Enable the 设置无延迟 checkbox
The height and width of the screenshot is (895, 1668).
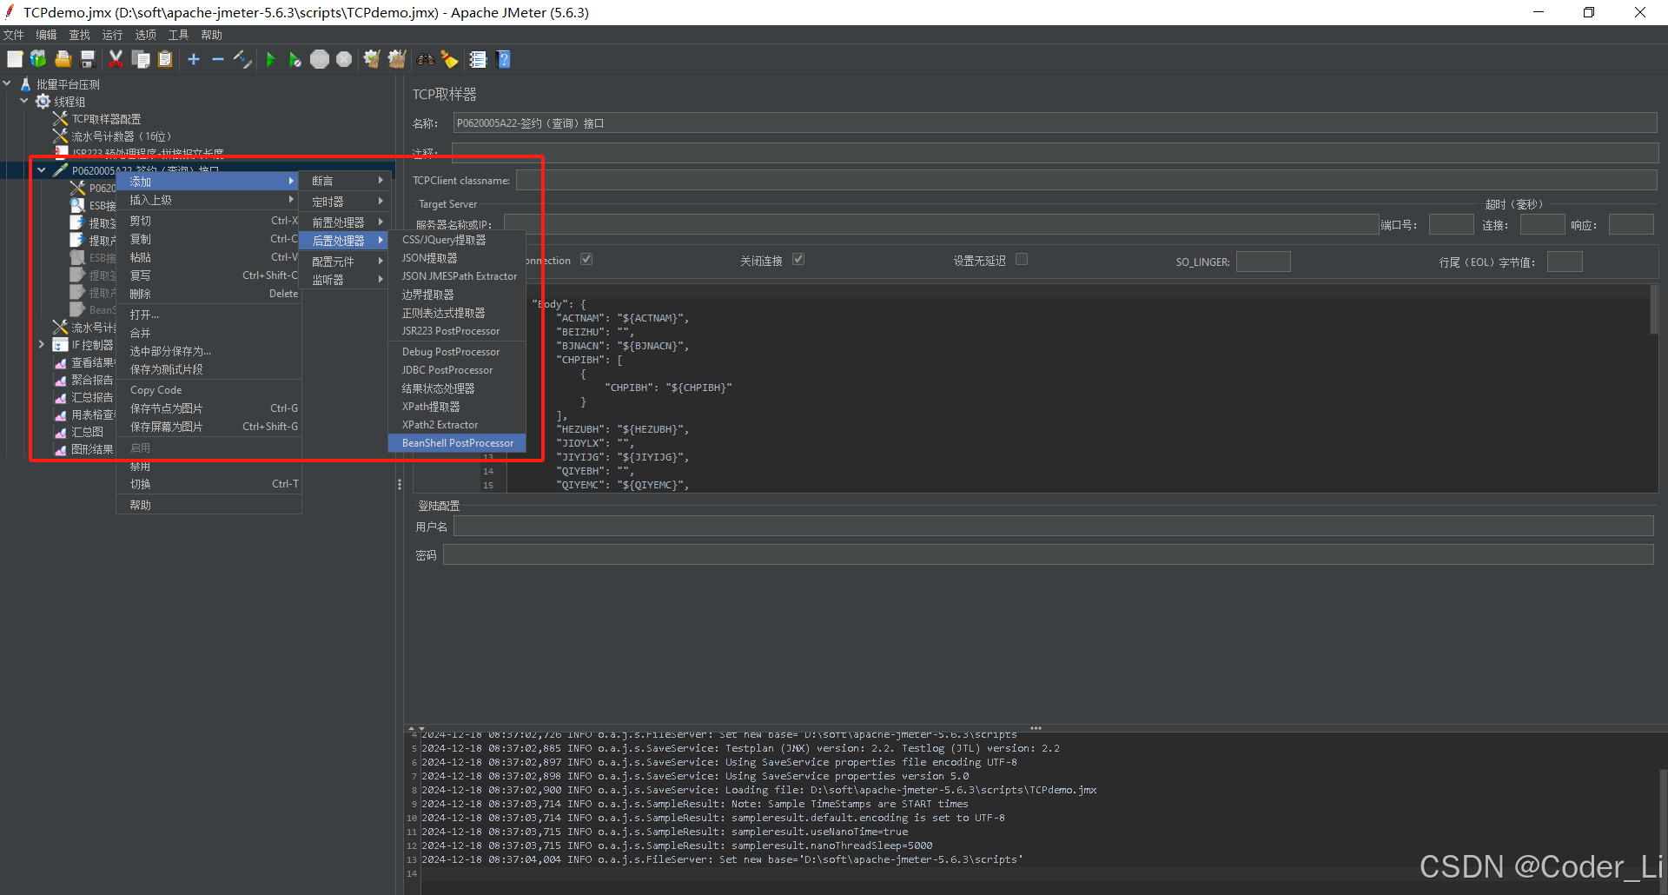[x=1022, y=259]
